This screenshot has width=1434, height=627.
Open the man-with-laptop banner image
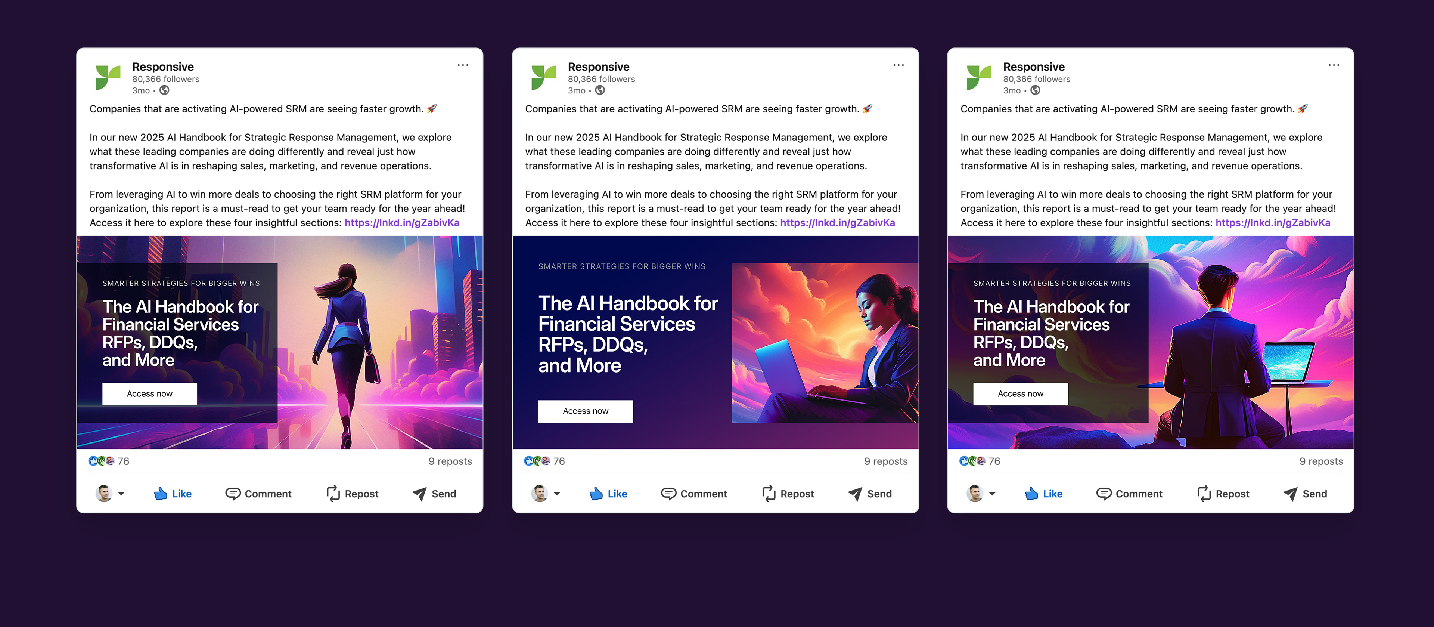pyautogui.click(x=1151, y=342)
